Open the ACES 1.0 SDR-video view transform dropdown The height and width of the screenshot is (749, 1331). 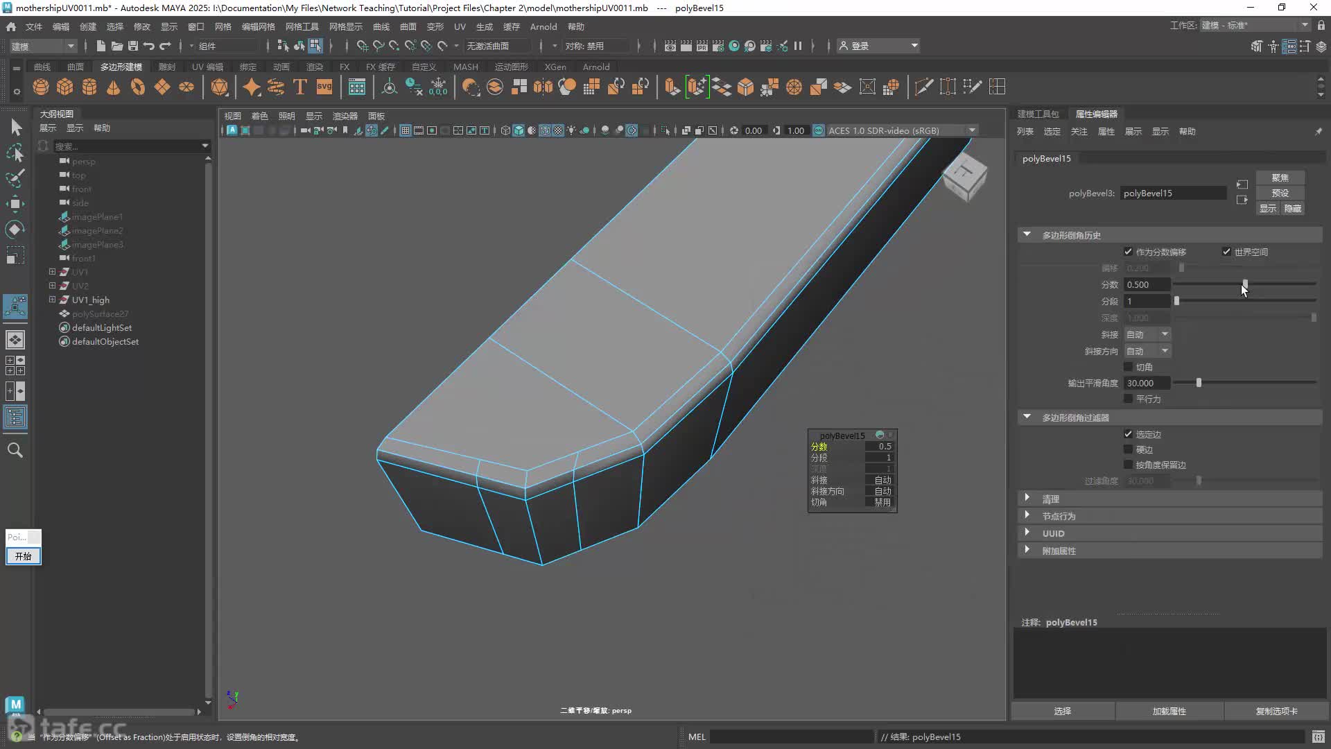pos(902,130)
